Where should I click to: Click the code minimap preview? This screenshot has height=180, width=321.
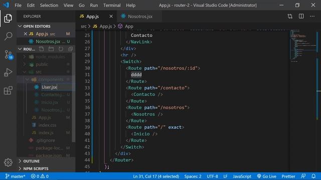pos(302,46)
